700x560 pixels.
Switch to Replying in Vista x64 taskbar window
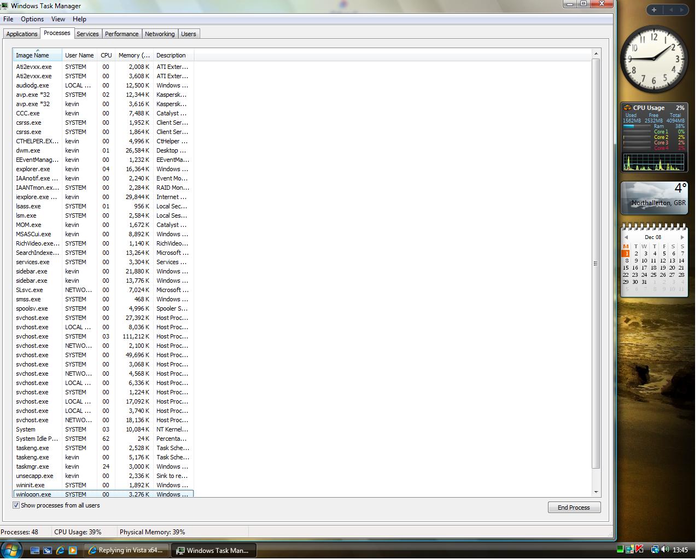click(126, 550)
